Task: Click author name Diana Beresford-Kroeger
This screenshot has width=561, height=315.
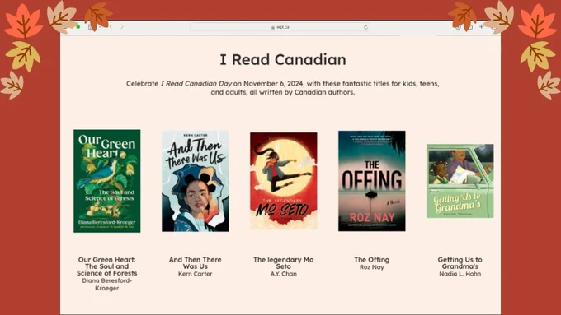Action: click(107, 285)
